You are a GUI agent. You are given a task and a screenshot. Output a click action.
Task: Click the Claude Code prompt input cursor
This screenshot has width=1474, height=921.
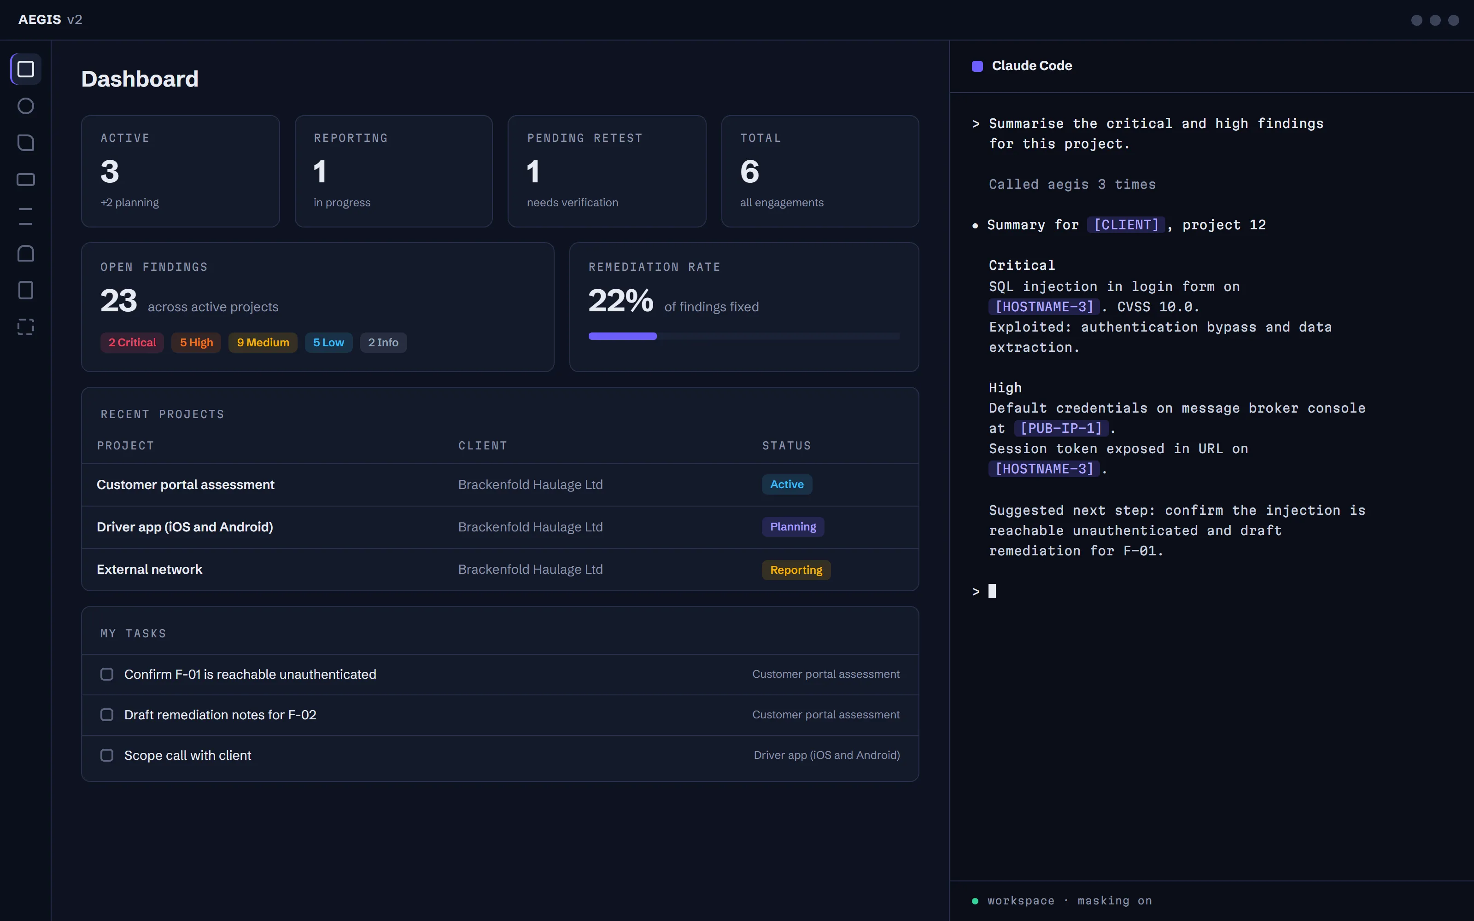992,591
